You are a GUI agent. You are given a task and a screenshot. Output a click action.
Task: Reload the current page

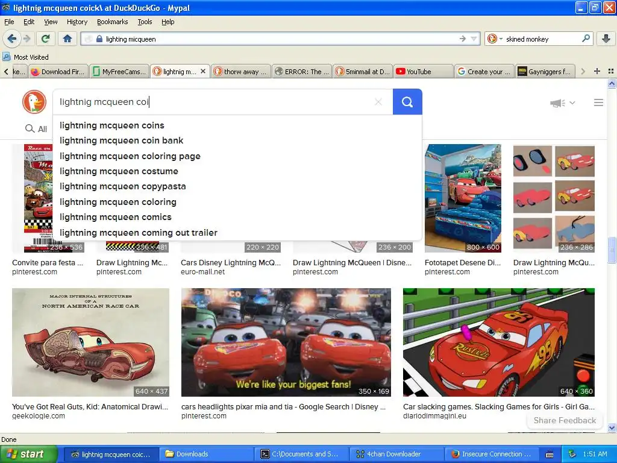click(46, 39)
